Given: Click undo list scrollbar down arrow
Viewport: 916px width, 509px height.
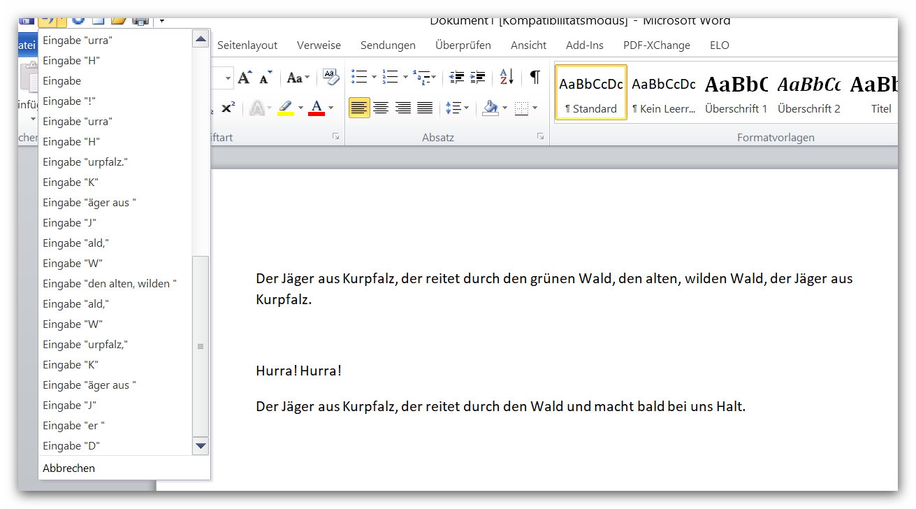Looking at the screenshot, I should pyautogui.click(x=201, y=445).
